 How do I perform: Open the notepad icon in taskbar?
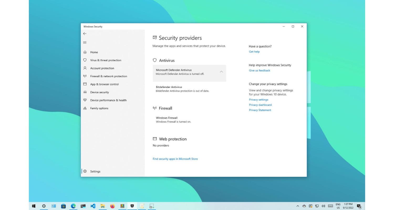coord(142,206)
